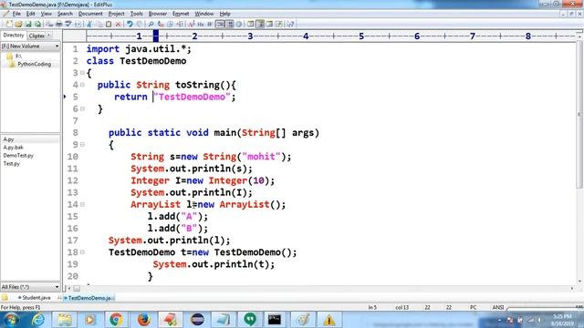Click the Redo toolbar icon
This screenshot has width=584, height=328.
tap(140, 25)
